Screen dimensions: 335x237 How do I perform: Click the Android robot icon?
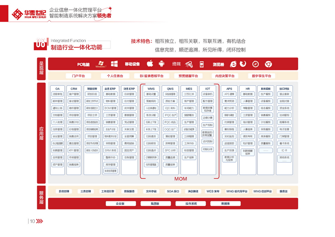tap(161, 64)
